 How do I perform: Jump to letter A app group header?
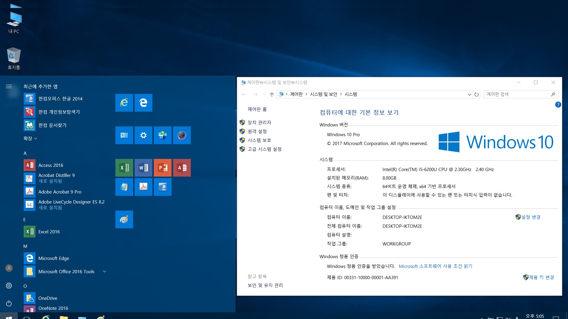pyautogui.click(x=25, y=153)
